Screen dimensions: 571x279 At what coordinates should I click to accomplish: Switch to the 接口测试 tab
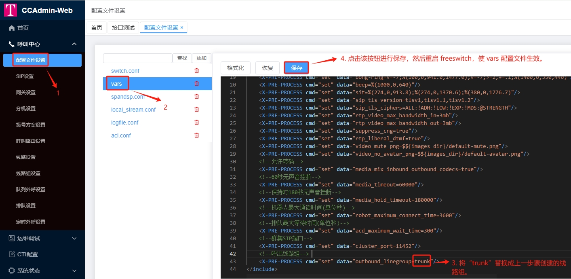point(123,27)
